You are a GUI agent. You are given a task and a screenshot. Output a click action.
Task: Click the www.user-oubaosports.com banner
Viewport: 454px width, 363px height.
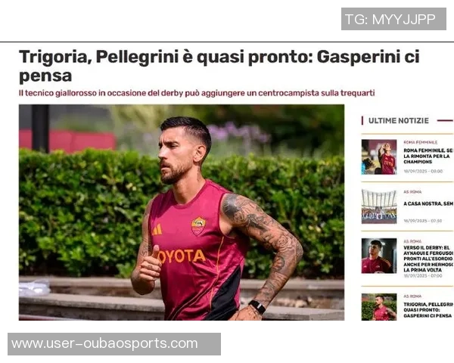[114, 344]
